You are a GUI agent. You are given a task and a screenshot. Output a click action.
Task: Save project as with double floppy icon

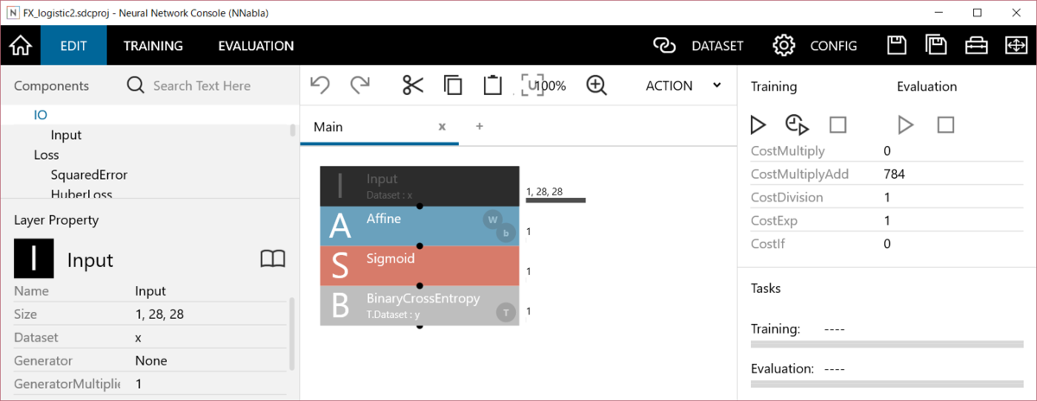[x=936, y=45]
